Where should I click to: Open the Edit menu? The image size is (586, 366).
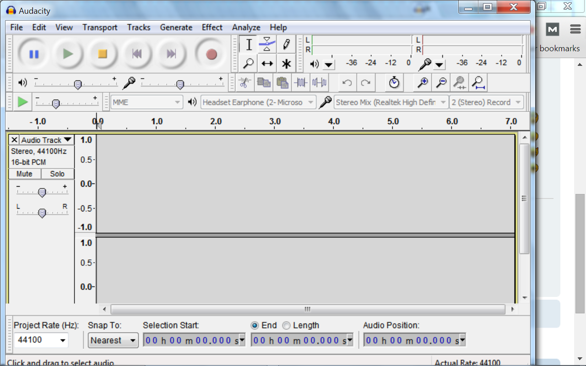[39, 27]
